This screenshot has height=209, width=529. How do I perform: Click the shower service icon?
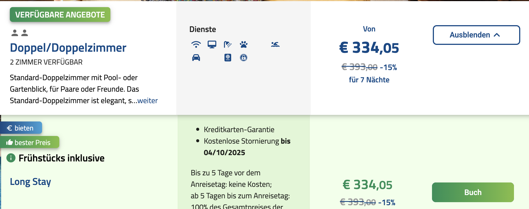click(x=227, y=44)
